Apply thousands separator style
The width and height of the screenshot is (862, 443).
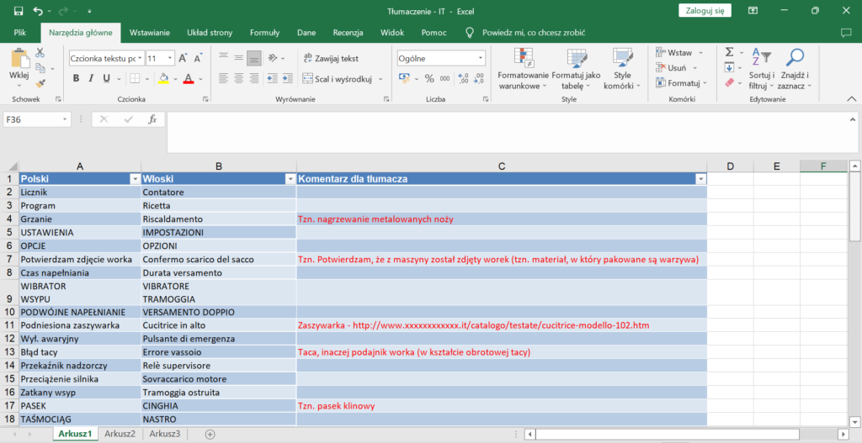tap(444, 78)
